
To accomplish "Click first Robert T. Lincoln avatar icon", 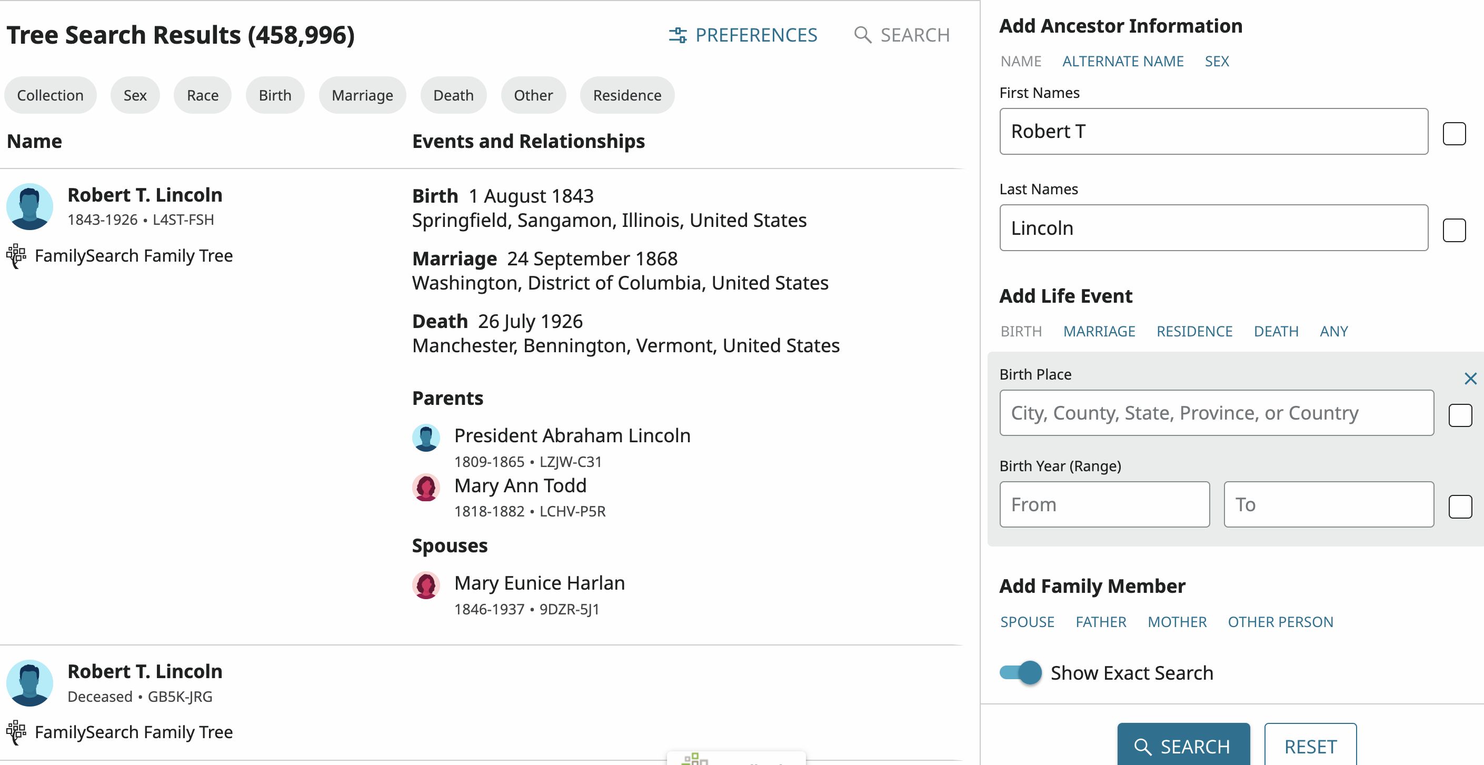I will pos(29,206).
